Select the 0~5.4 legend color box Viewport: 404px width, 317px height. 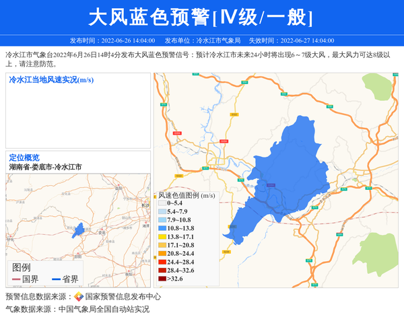(x=162, y=203)
